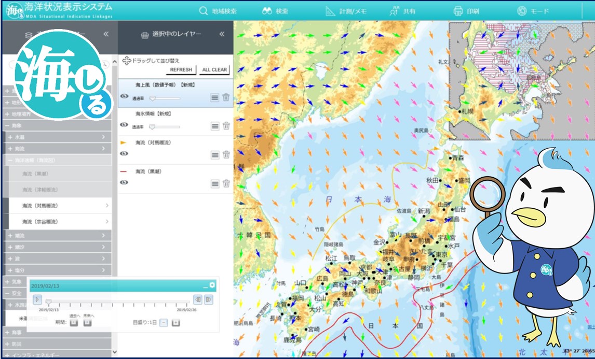Screen dimensions: 595x359
Task: Open the 印刷 print menu
Action: (x=467, y=11)
